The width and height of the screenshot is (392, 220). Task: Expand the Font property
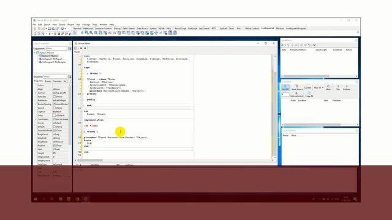[x=36, y=149]
